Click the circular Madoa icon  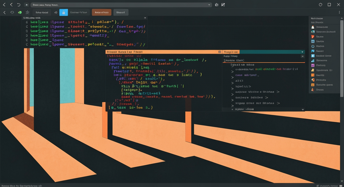coord(313,46)
